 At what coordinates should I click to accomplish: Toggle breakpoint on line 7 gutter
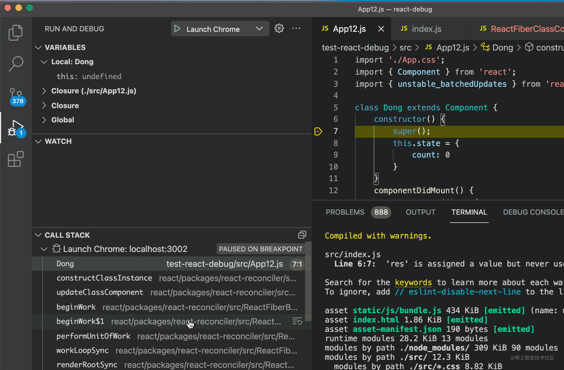point(318,131)
